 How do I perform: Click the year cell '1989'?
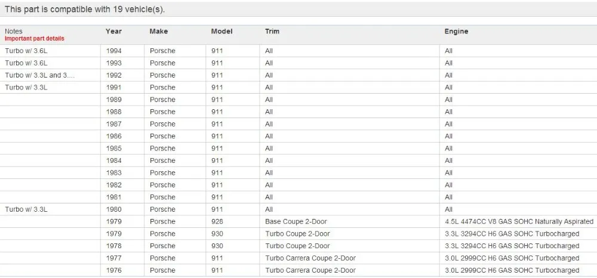[x=113, y=100]
